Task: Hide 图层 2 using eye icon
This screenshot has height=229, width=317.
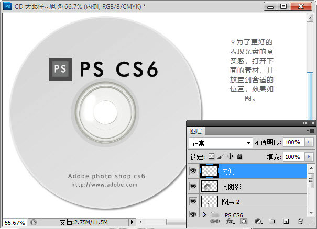Action: tap(193, 201)
